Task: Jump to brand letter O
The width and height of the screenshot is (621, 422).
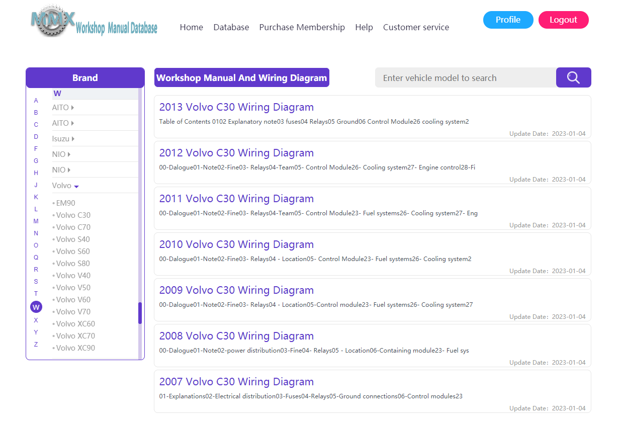Action: (x=36, y=245)
